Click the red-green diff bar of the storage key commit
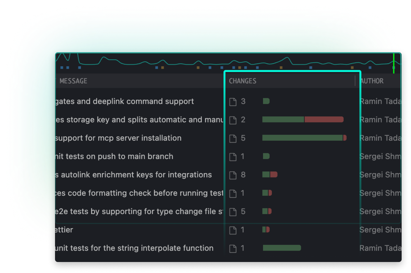 click(303, 120)
